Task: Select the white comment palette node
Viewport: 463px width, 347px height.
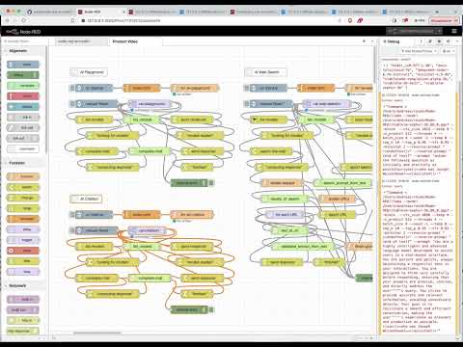Action: point(23,149)
